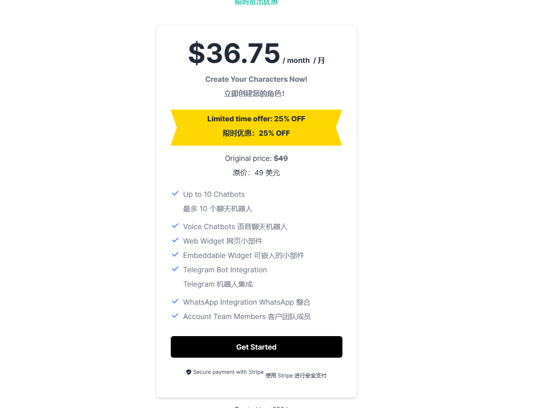This screenshot has width=559, height=408.
Task: Click the Voice Chatbots checkmark icon
Action: tap(175, 226)
